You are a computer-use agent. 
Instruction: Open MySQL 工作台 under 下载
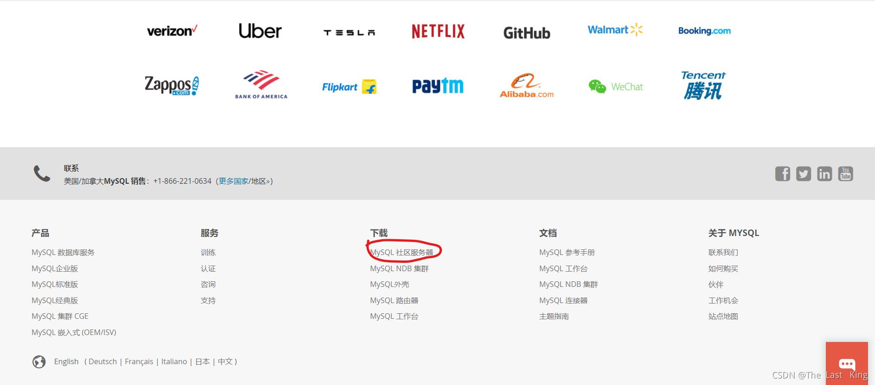(x=394, y=316)
